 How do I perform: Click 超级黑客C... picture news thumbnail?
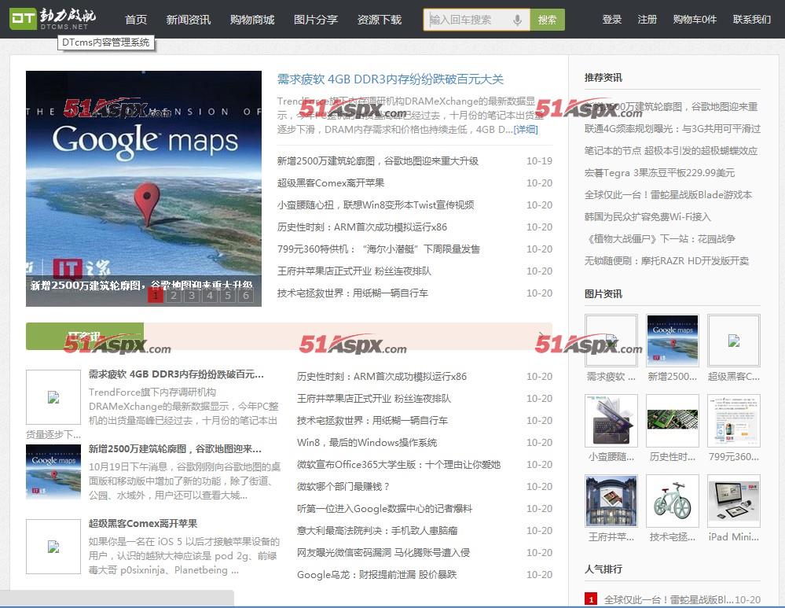click(x=733, y=341)
